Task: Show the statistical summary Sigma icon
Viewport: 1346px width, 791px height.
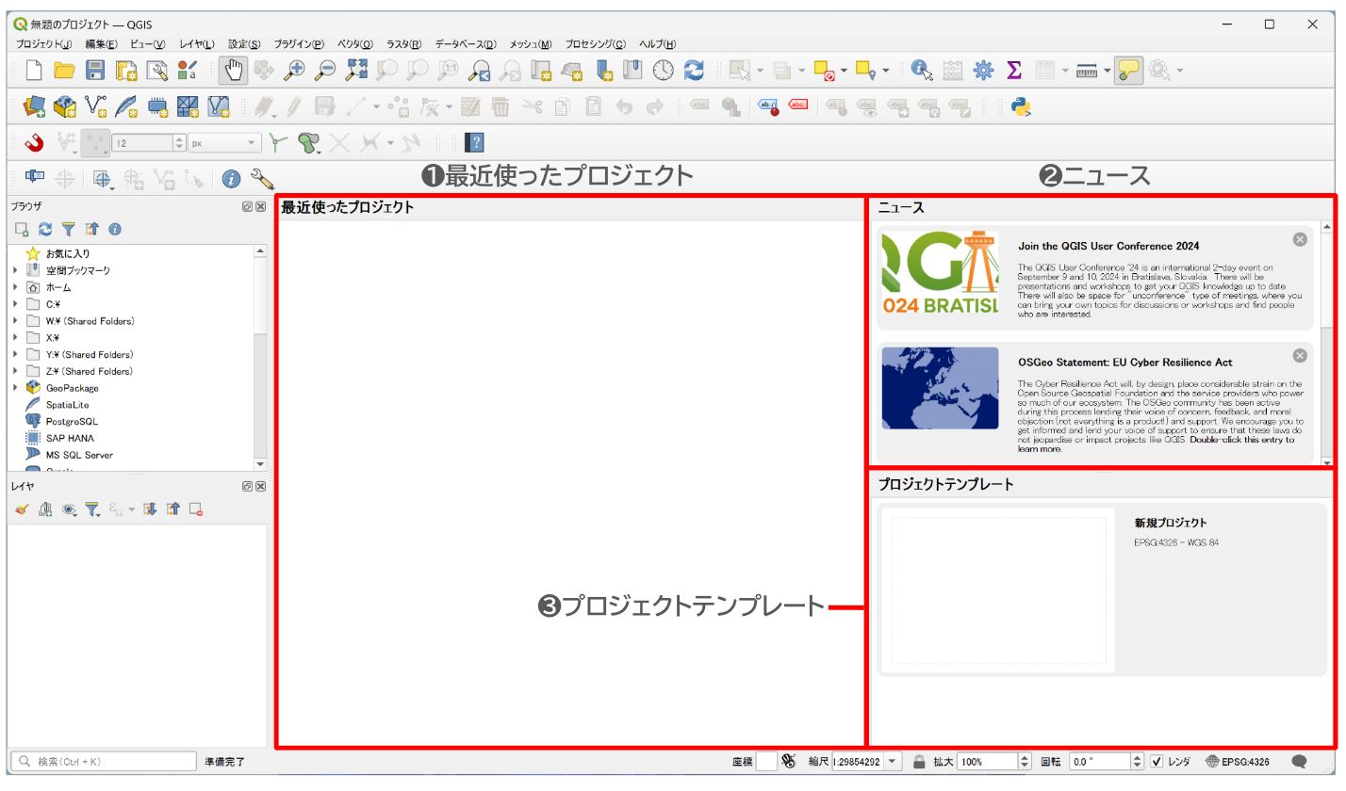Action: (x=1014, y=70)
